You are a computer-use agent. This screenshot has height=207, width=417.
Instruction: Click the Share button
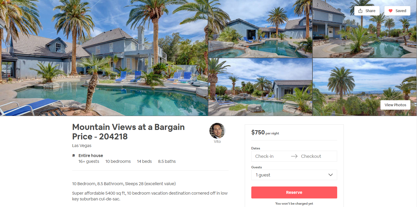click(x=367, y=11)
